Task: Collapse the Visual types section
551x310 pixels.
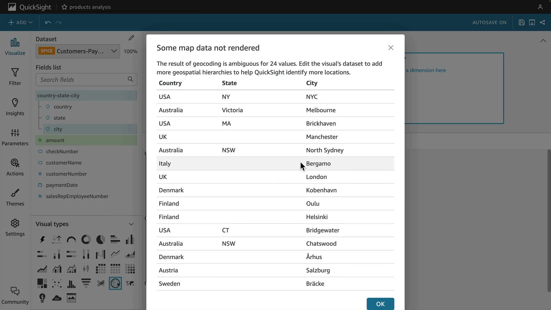Action: [x=131, y=224]
